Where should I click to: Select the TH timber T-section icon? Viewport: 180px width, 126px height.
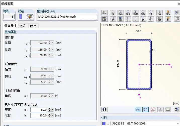168,19
